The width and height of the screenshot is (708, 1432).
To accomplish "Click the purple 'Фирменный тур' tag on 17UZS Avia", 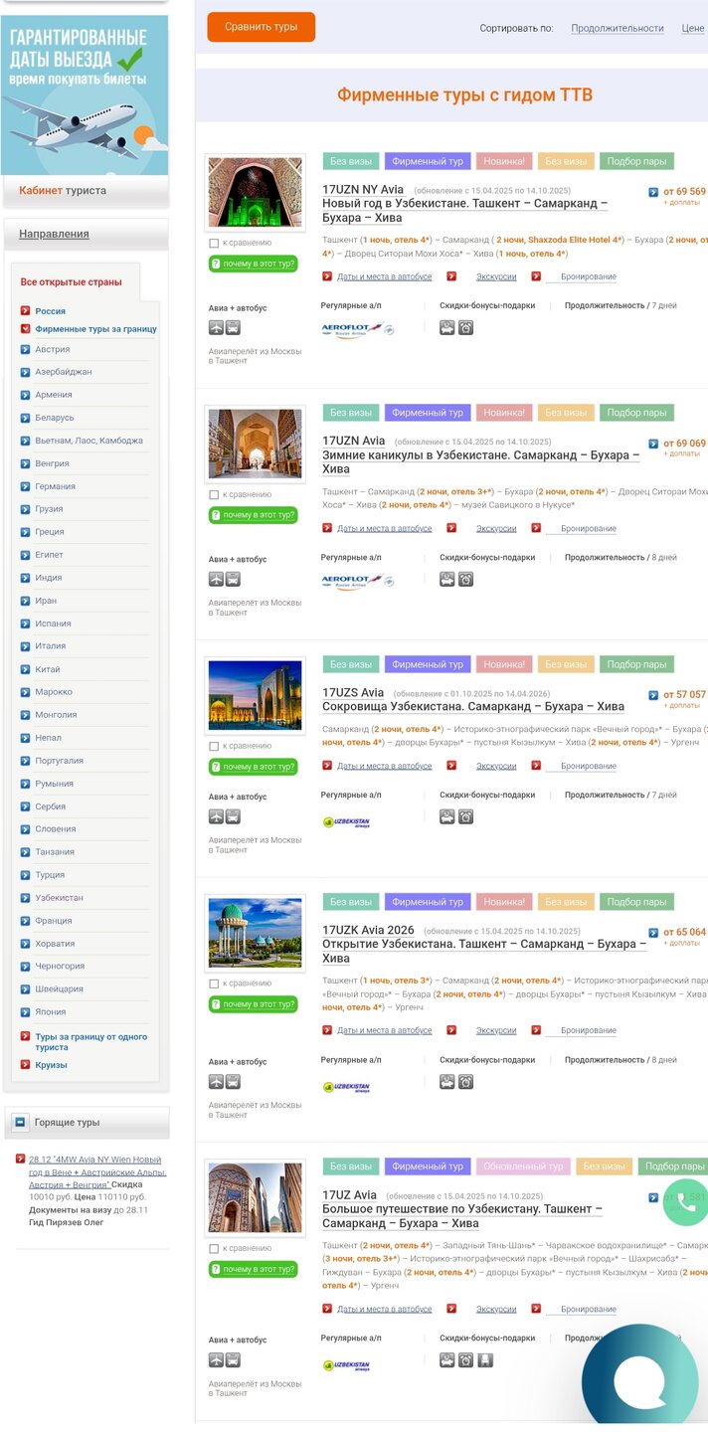I will [428, 664].
